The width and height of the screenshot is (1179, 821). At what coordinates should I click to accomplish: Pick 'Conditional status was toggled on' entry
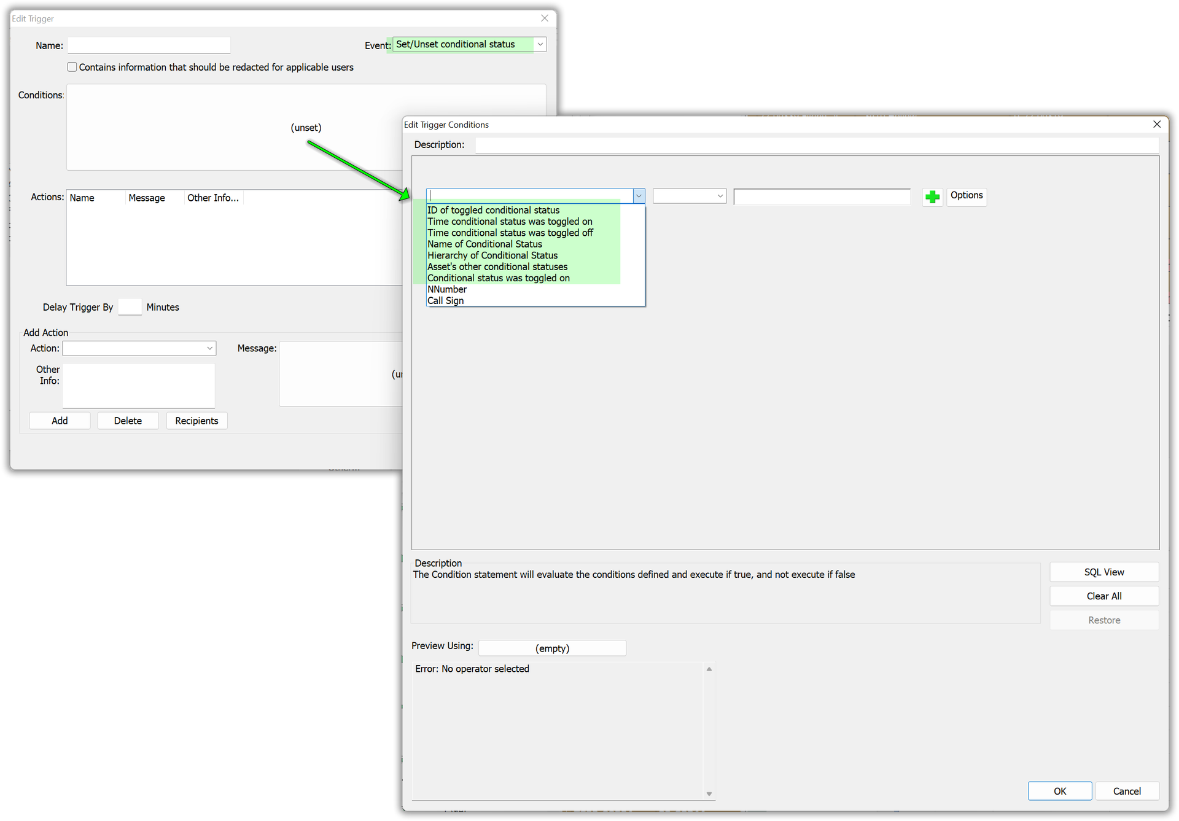[x=499, y=278]
